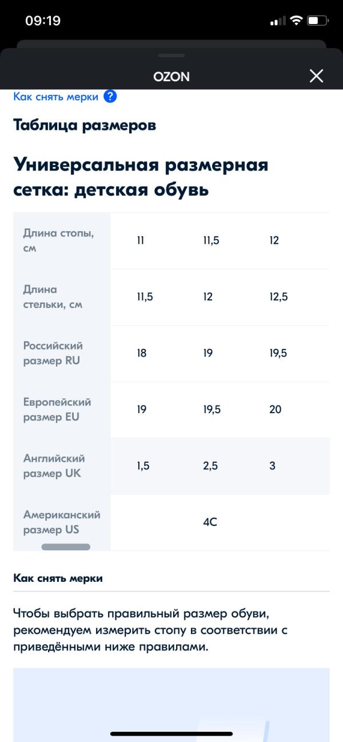This screenshot has width=343, height=742.
Task: Tap the measurement illustration image
Action: tap(171, 704)
